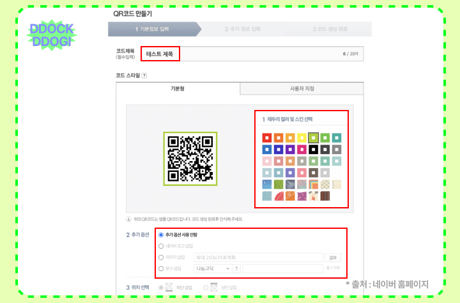
Task: Open help icon next to 코드 스타일
Action: pyautogui.click(x=144, y=75)
